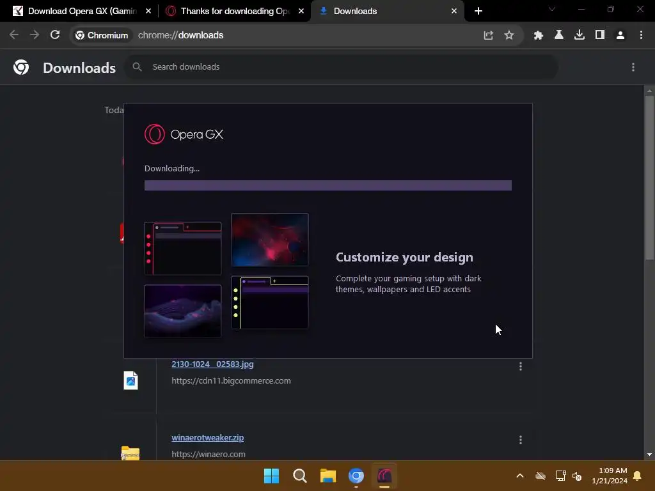The height and width of the screenshot is (491, 655).
Task: Click the cloud sync tray icon
Action: pos(541,476)
